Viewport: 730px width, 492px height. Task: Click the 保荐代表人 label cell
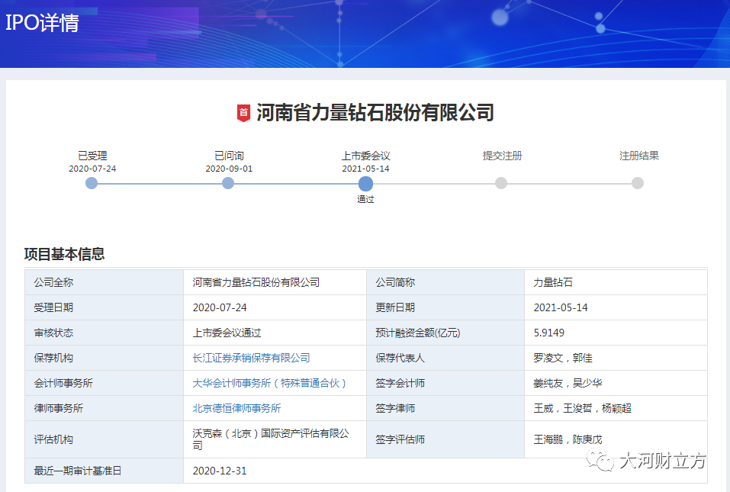(x=445, y=358)
